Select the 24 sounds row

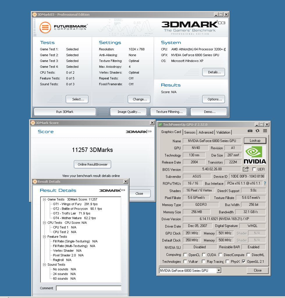pos(64,274)
